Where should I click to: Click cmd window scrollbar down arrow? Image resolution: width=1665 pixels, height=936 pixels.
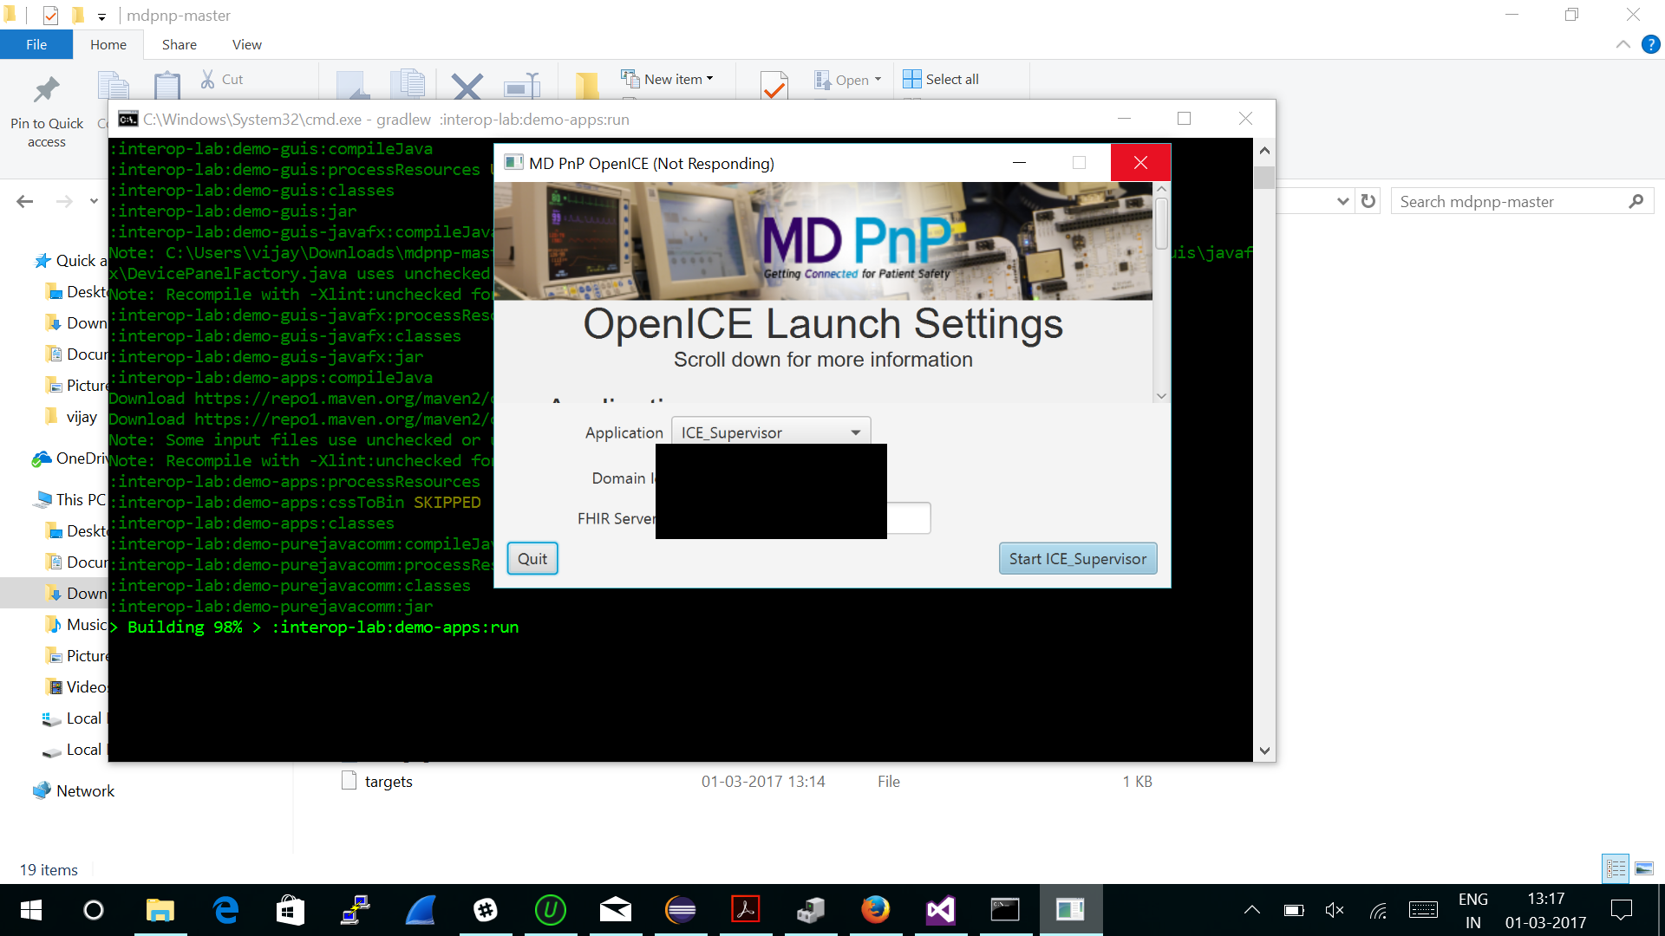1264,751
